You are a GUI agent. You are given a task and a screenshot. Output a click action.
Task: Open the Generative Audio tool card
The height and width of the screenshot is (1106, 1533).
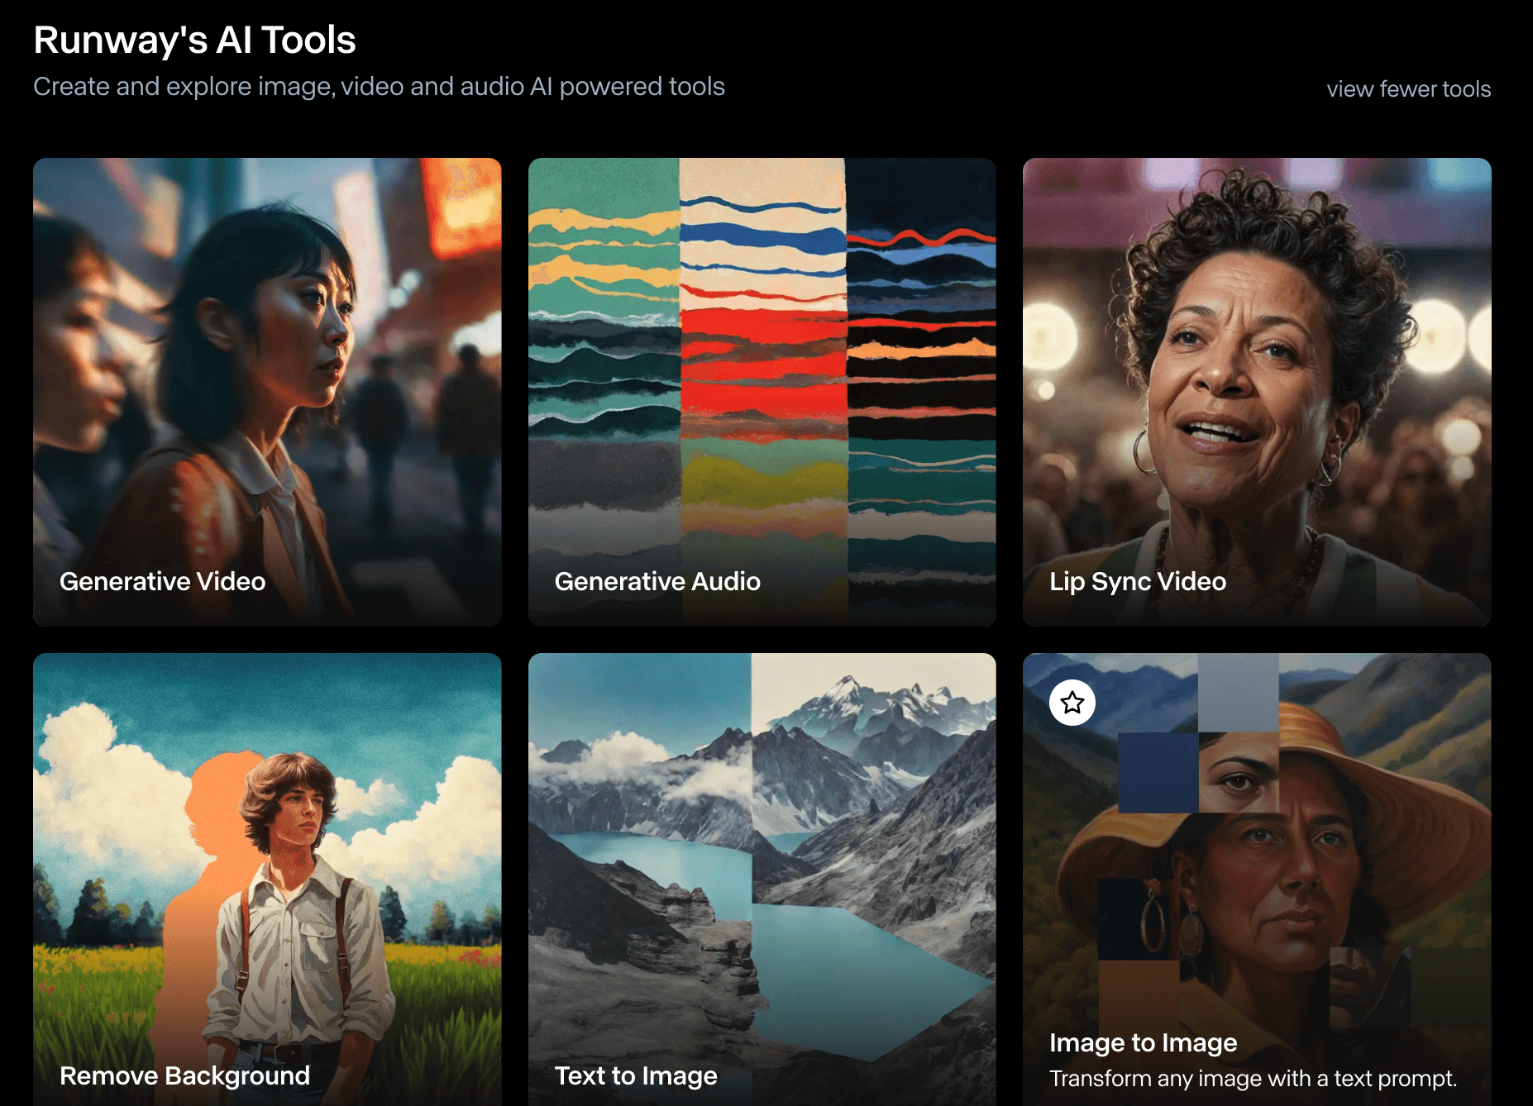tap(762, 392)
